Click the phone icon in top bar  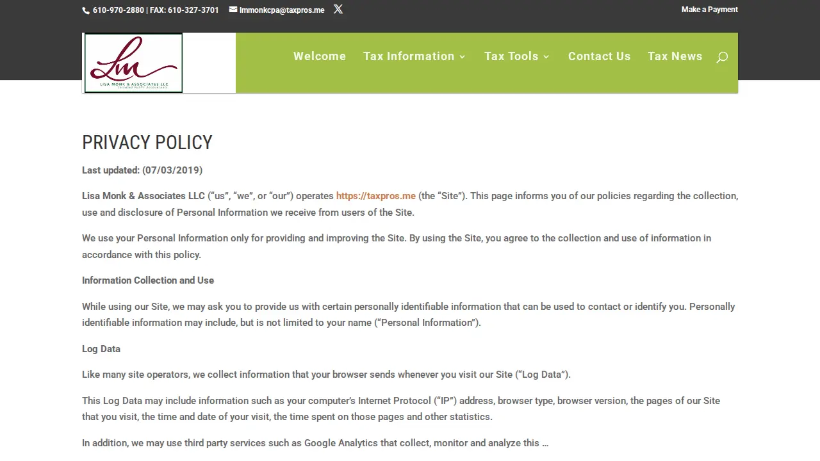coord(86,10)
